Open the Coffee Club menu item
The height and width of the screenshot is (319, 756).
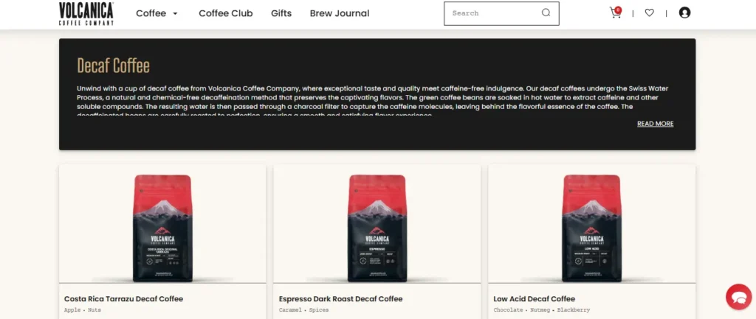click(x=226, y=13)
